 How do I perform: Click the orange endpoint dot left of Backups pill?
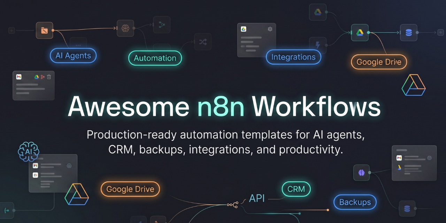point(328,210)
